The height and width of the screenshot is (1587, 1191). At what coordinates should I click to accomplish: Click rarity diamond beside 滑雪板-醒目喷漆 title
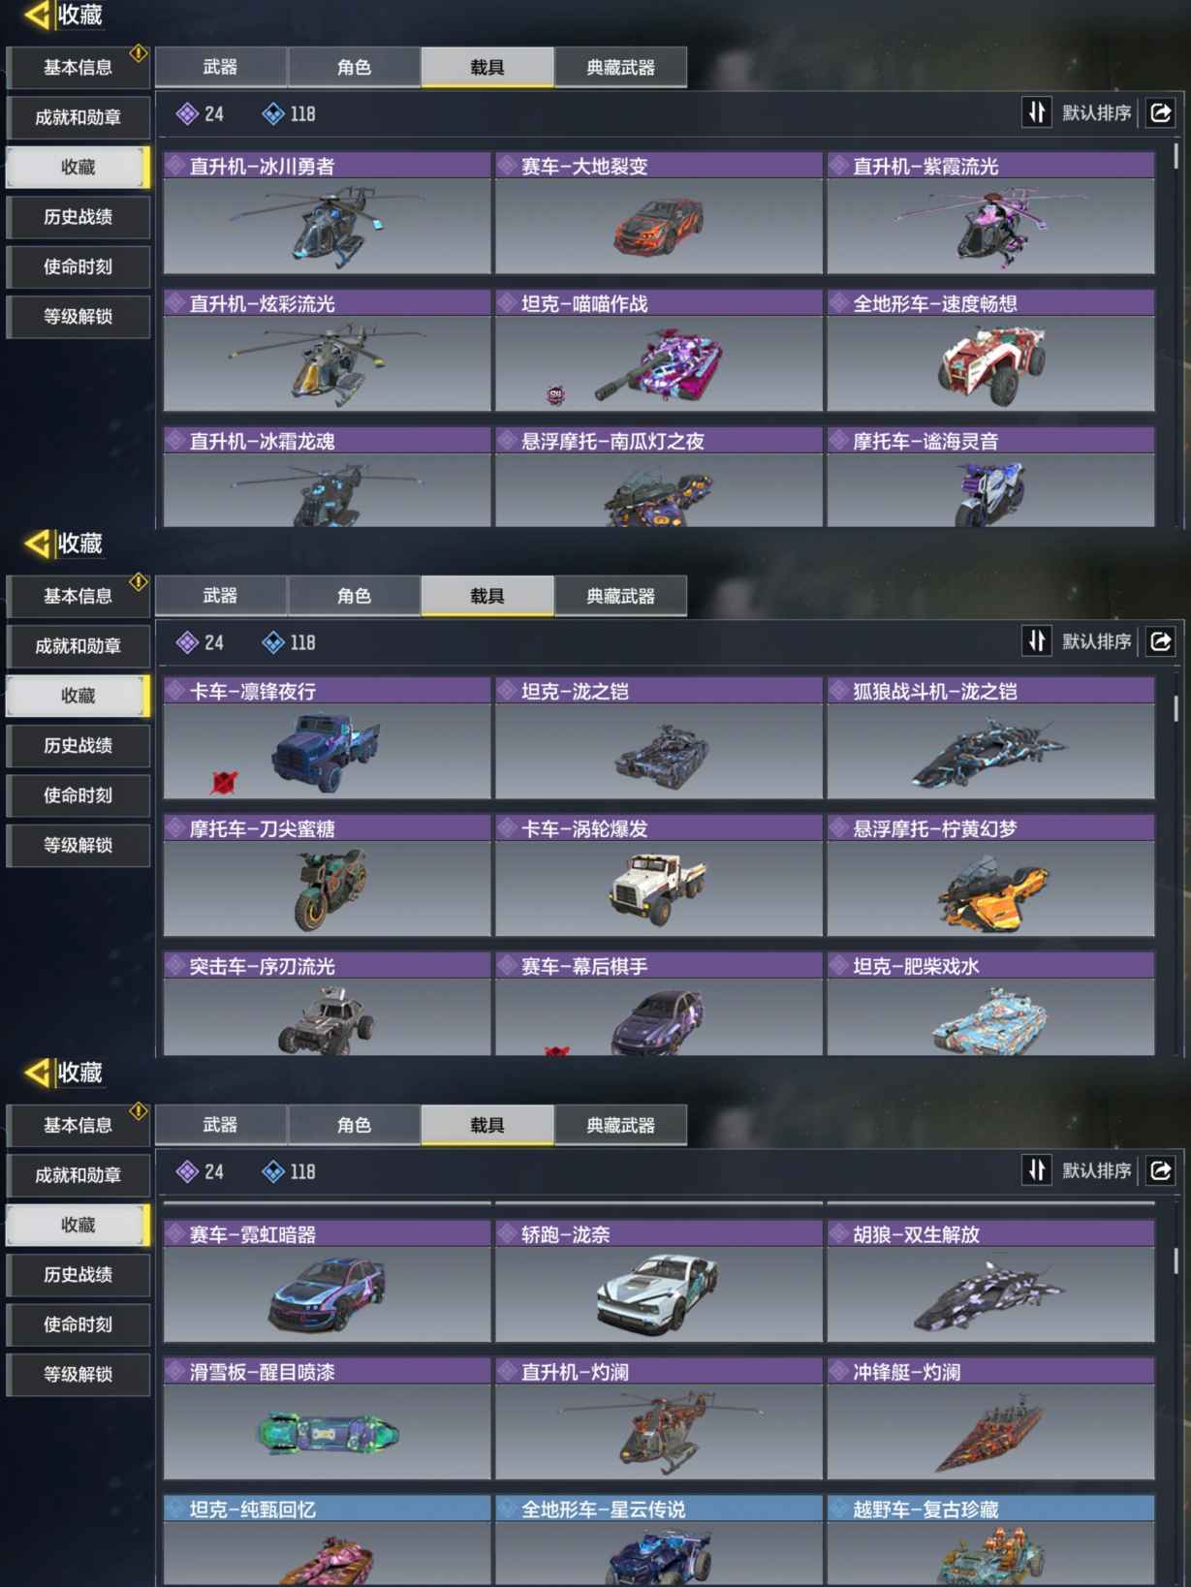(175, 1371)
